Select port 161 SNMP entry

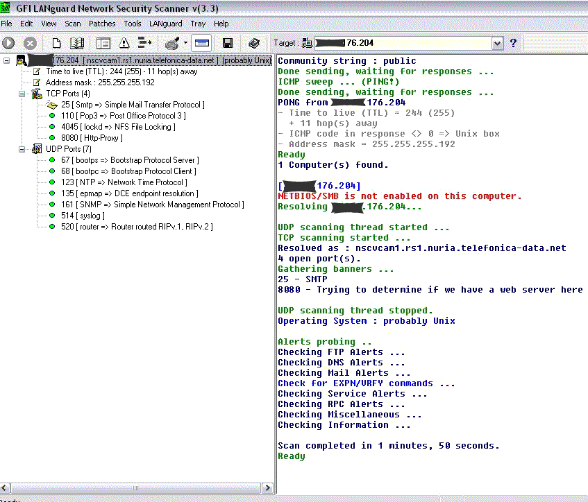(x=153, y=205)
